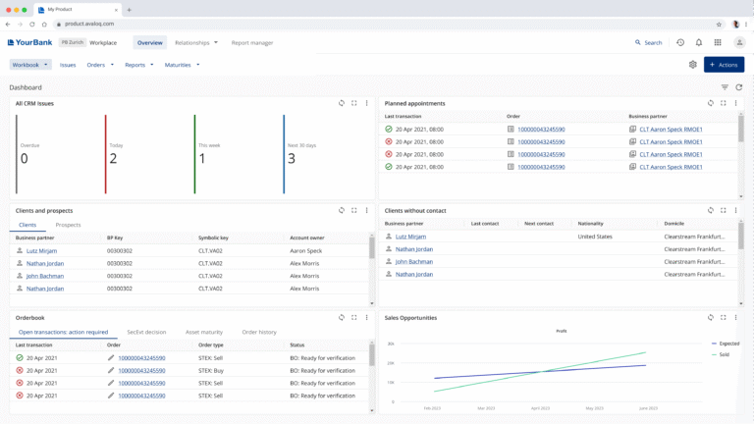Switch to the Prospects tab

68,225
